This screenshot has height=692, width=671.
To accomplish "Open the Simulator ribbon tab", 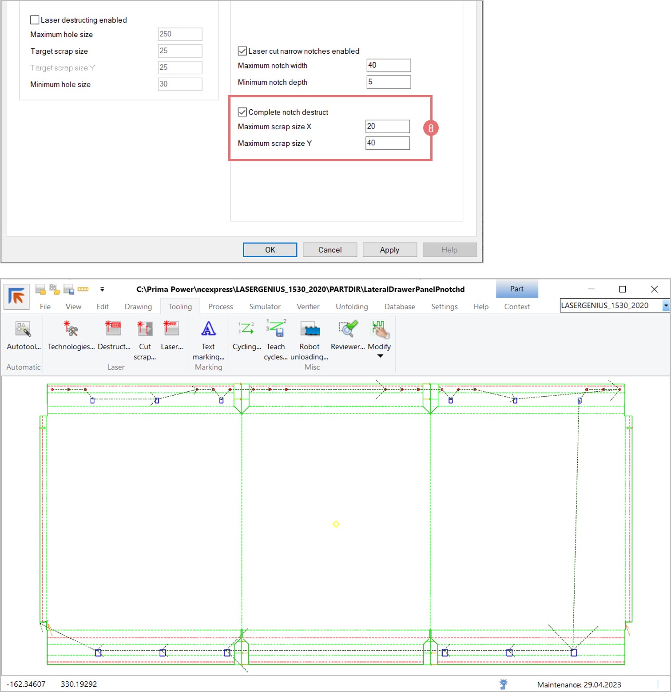I will click(x=265, y=306).
